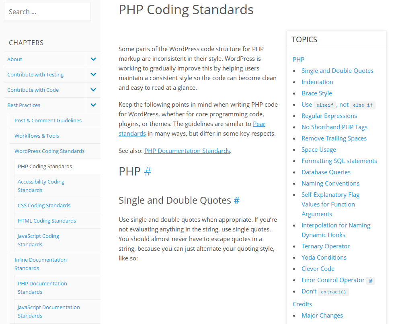Screen dimensions: 398x324
Task: Click the search input field
Action: [47, 12]
